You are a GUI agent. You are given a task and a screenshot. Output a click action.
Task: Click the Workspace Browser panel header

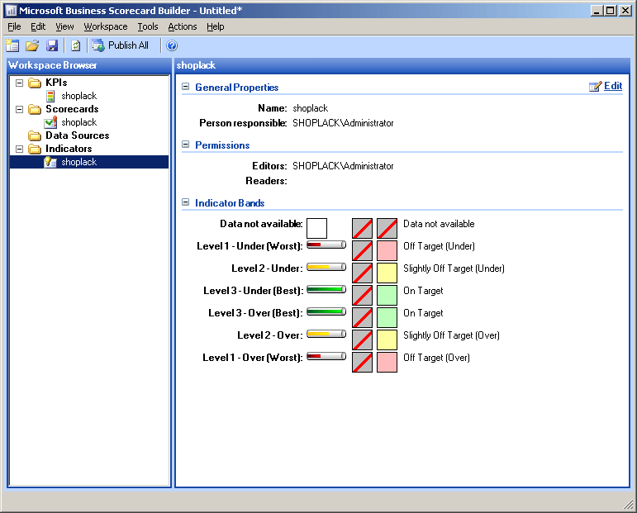coord(89,65)
